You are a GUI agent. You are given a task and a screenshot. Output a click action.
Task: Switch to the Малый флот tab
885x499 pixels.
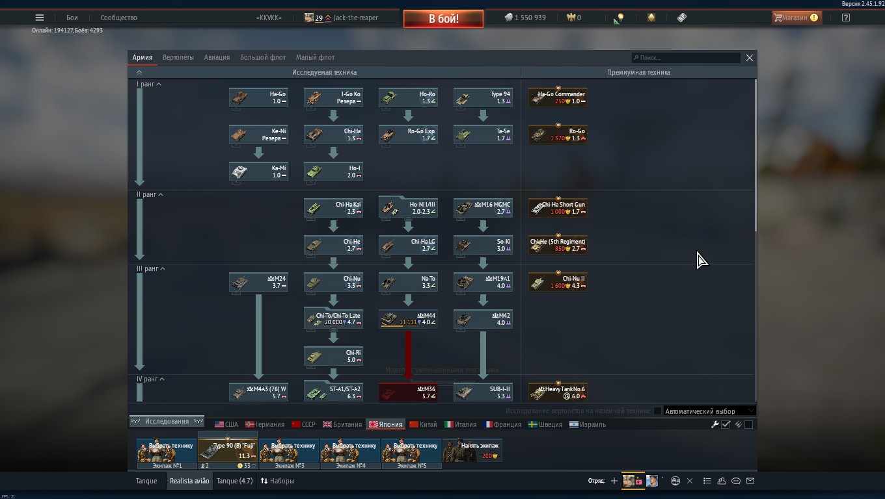click(315, 57)
